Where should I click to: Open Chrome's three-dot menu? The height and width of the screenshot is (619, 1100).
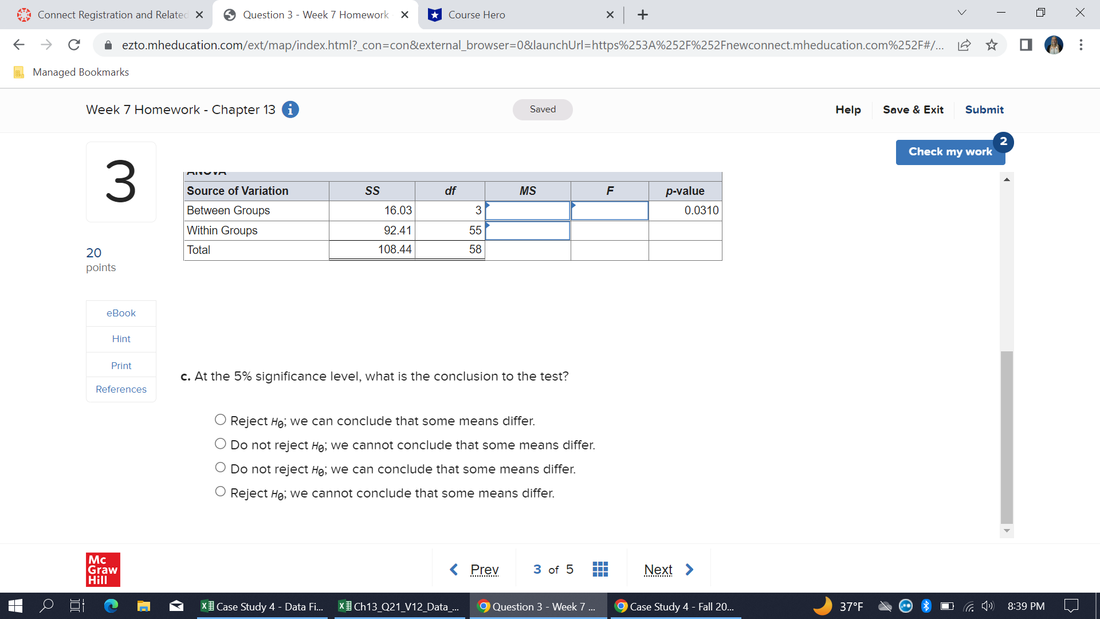(1082, 45)
